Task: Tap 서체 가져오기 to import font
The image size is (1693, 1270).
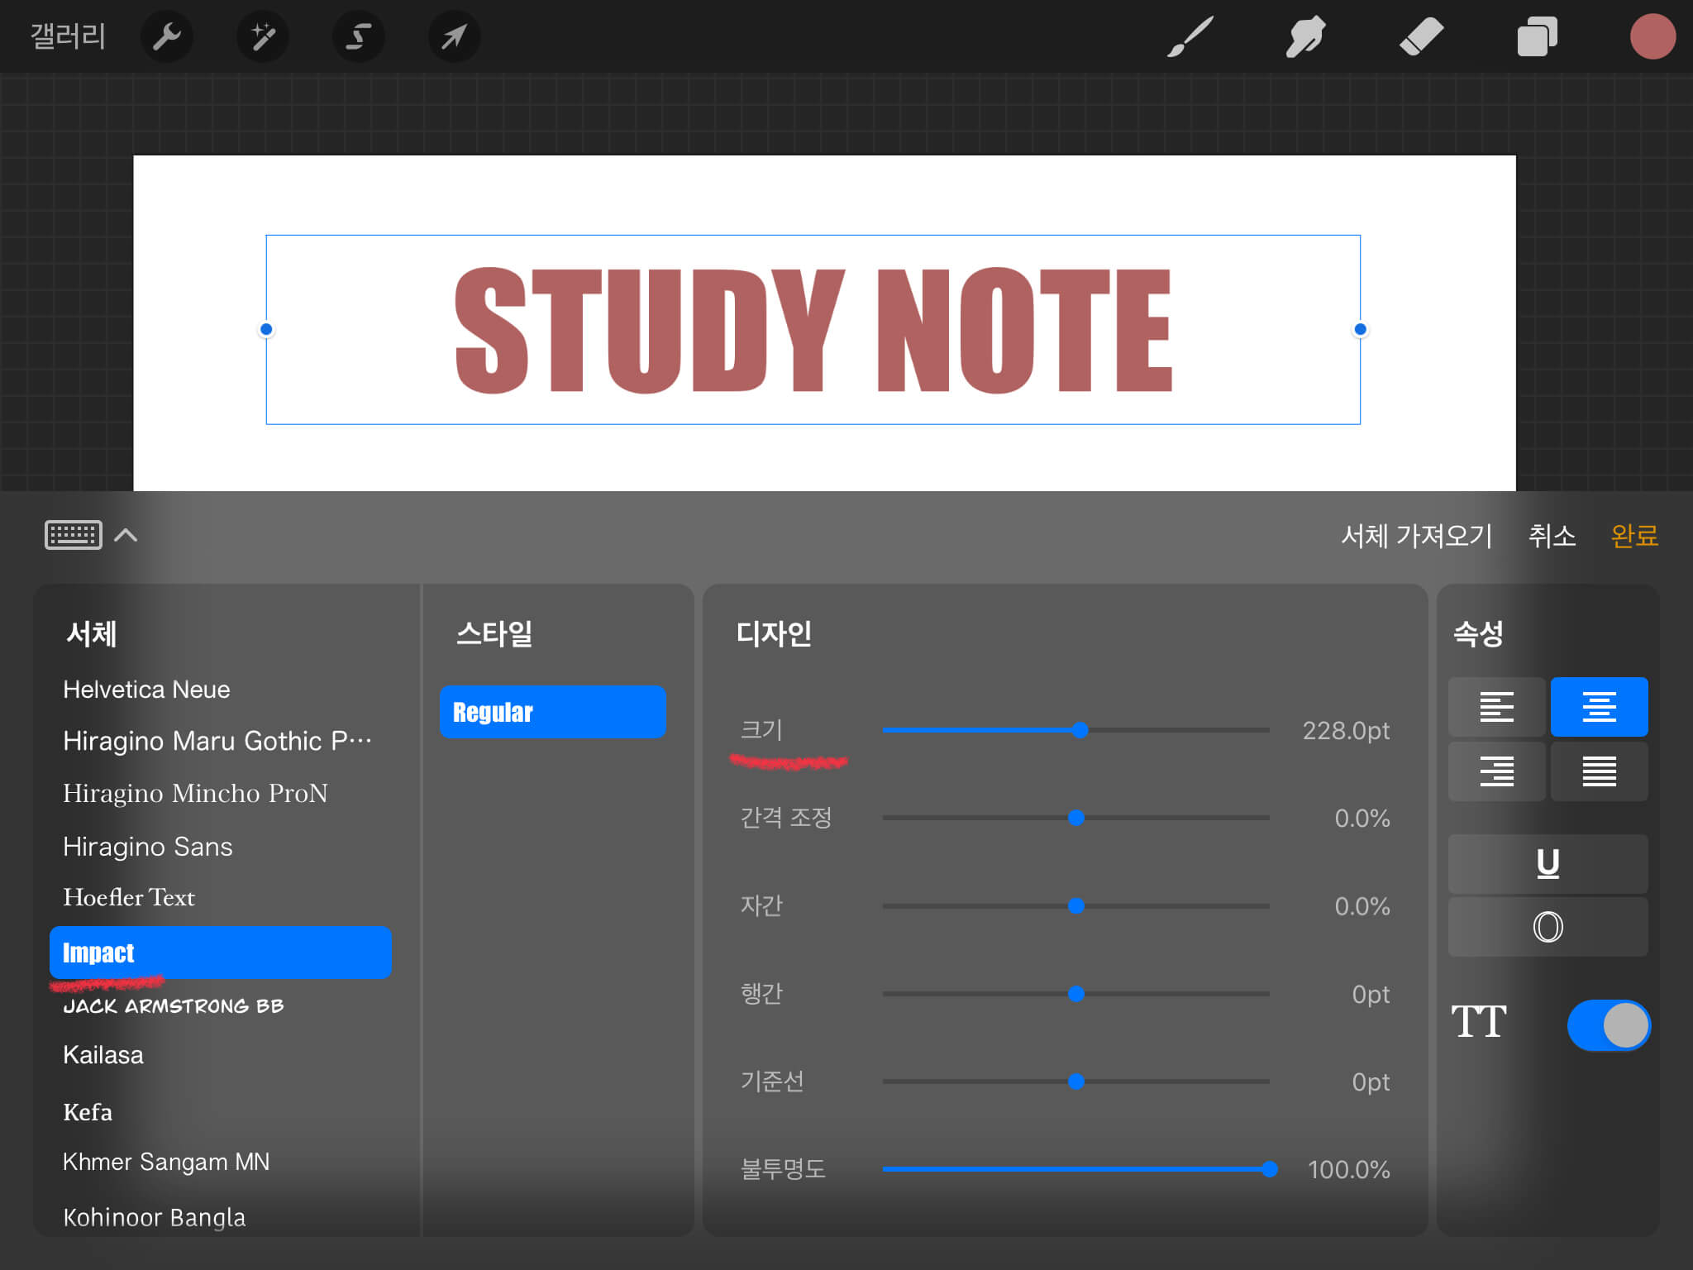Action: pos(1416,536)
